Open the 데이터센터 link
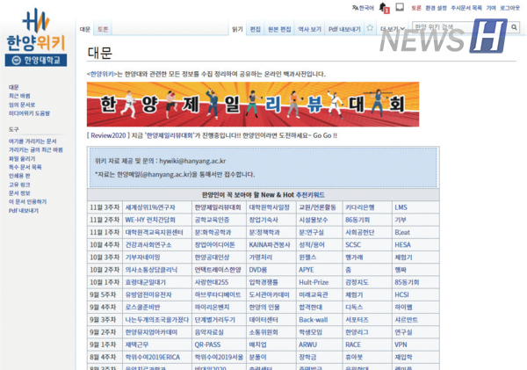 263,320
